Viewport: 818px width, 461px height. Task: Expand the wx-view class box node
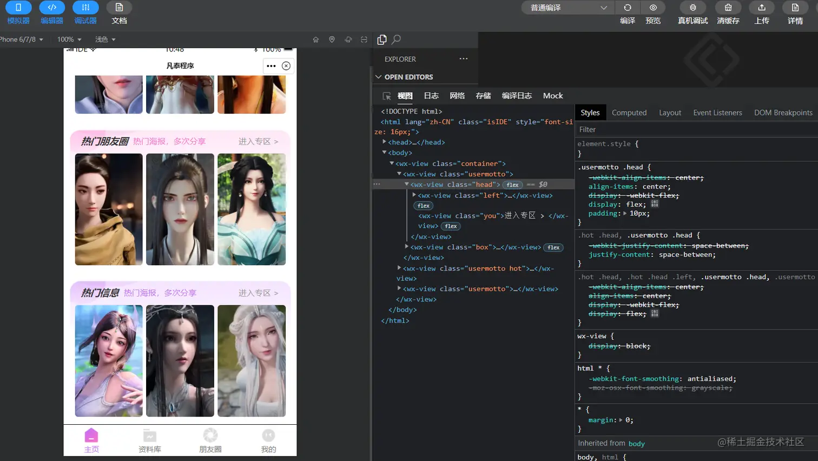[x=407, y=247]
